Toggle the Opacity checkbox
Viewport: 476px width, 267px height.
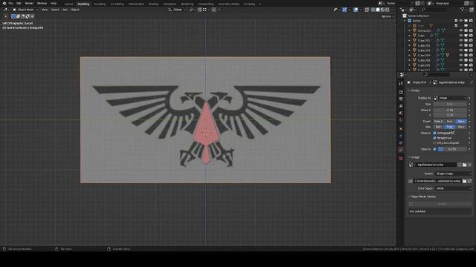tap(434, 149)
